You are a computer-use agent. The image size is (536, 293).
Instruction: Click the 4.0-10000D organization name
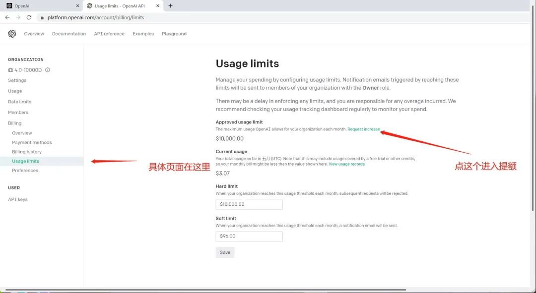[28, 70]
